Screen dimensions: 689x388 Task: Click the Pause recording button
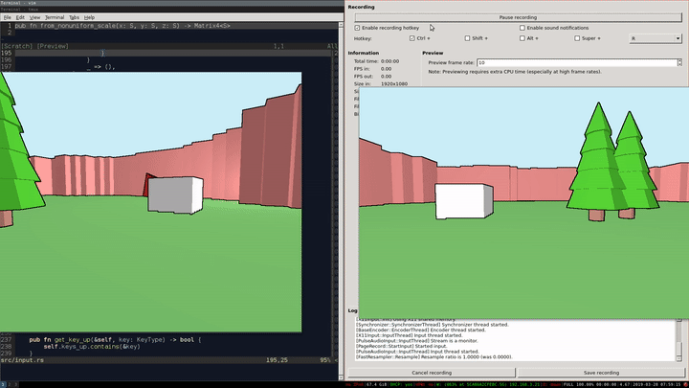518,17
